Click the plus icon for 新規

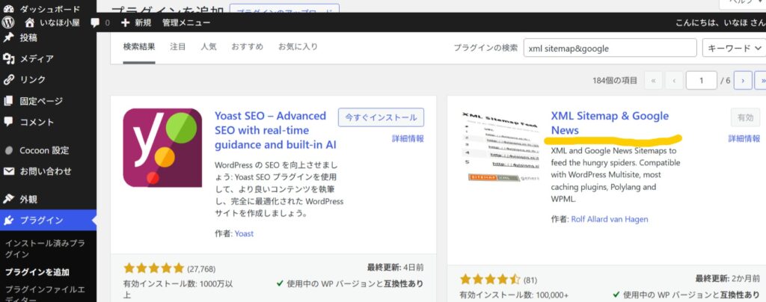click(125, 22)
